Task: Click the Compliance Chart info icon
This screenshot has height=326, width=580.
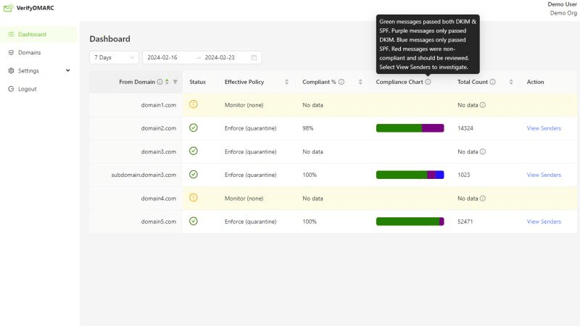Action: (x=428, y=82)
